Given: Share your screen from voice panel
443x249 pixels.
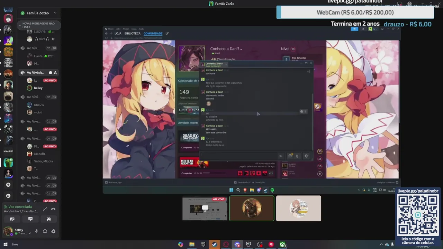Looking at the screenshot, I should pos(30,219).
